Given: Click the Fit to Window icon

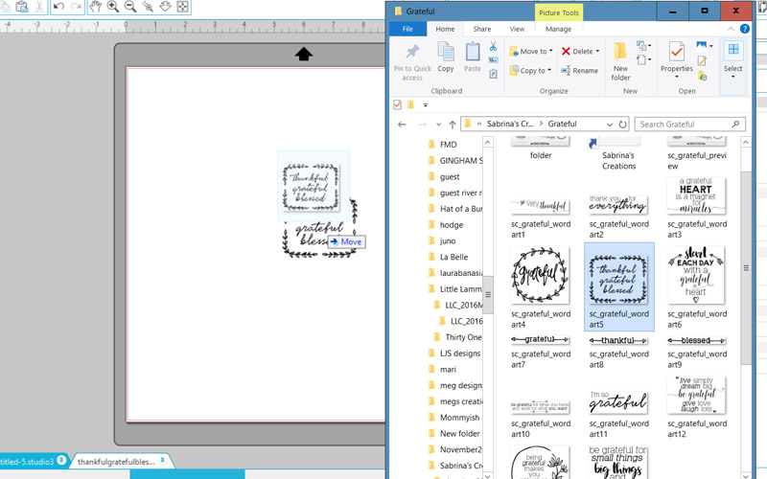Looking at the screenshot, I should click(x=182, y=7).
